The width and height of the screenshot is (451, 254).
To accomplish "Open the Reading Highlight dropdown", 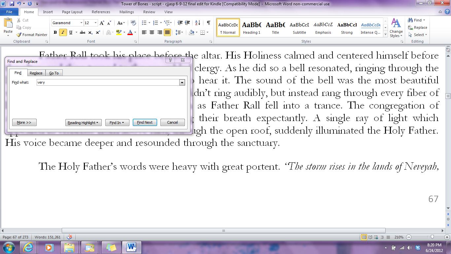I will point(83,123).
